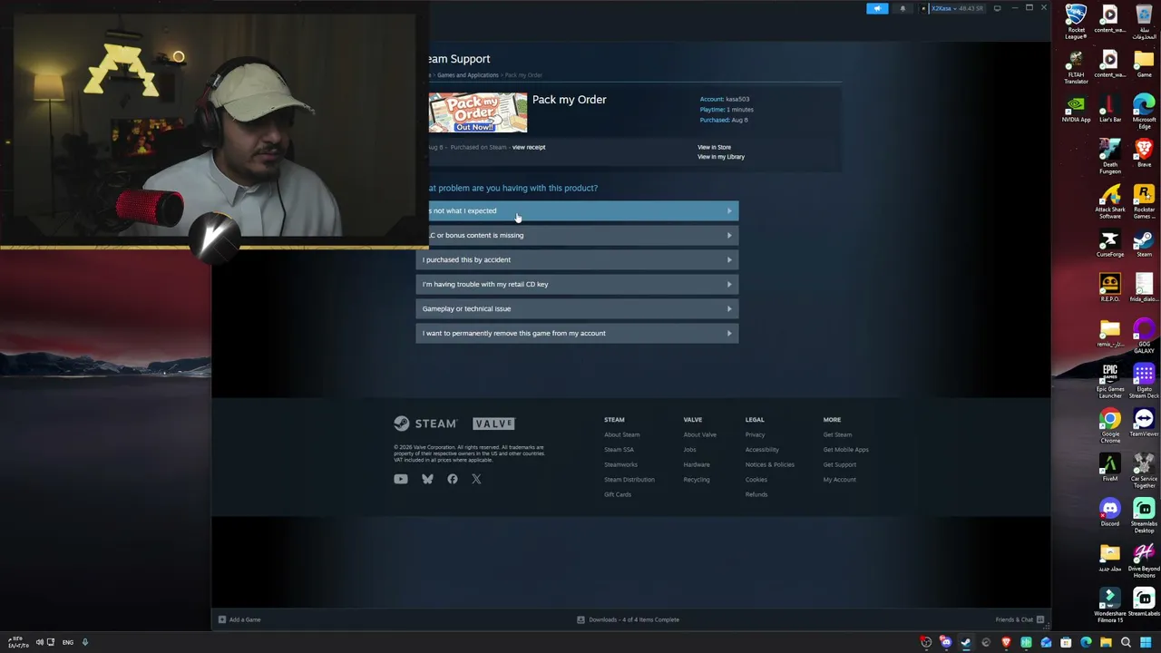Open Steamworks footer link

(x=621, y=464)
